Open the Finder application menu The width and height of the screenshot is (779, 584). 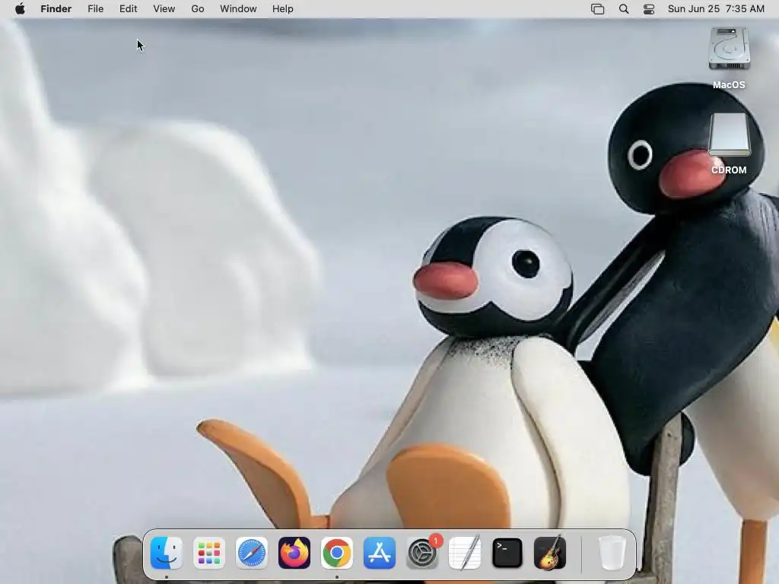pos(56,9)
